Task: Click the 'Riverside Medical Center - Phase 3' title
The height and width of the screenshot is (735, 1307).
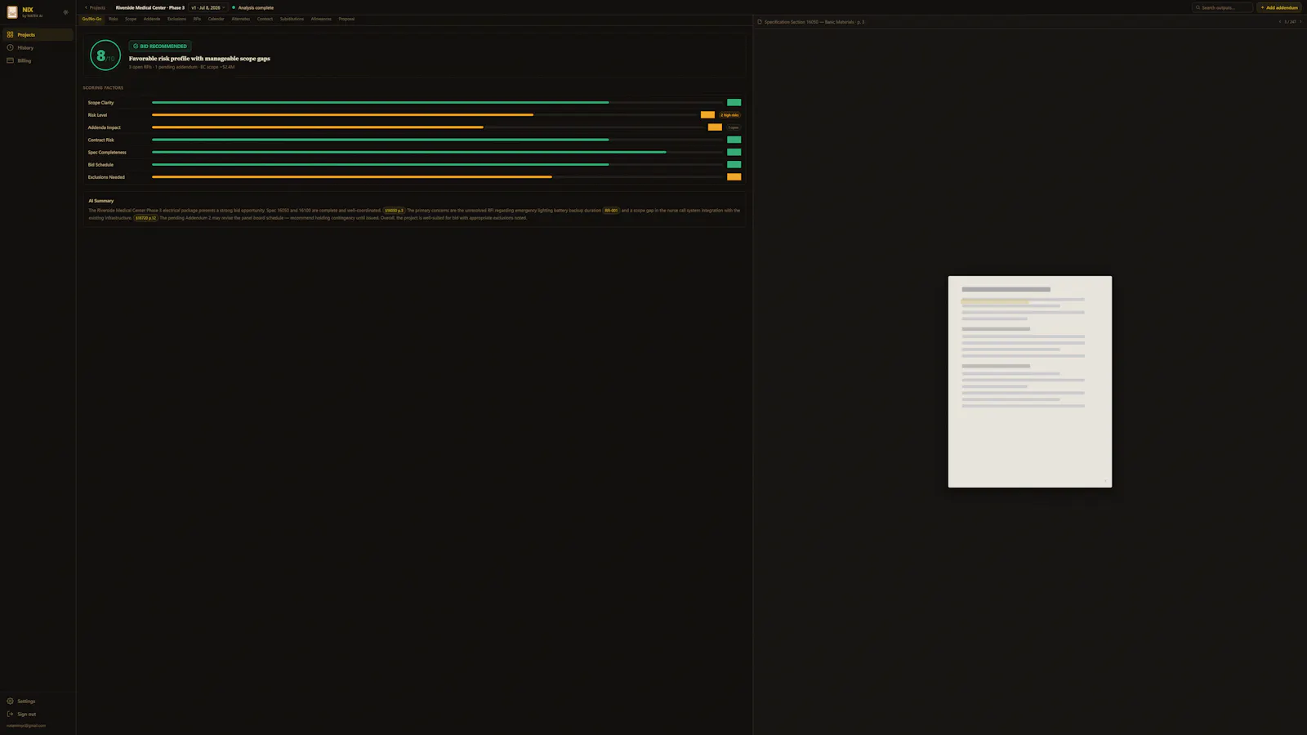Action: click(x=149, y=7)
